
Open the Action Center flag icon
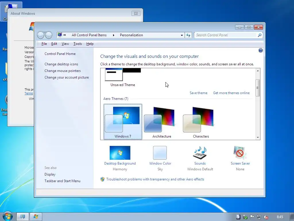point(252,217)
